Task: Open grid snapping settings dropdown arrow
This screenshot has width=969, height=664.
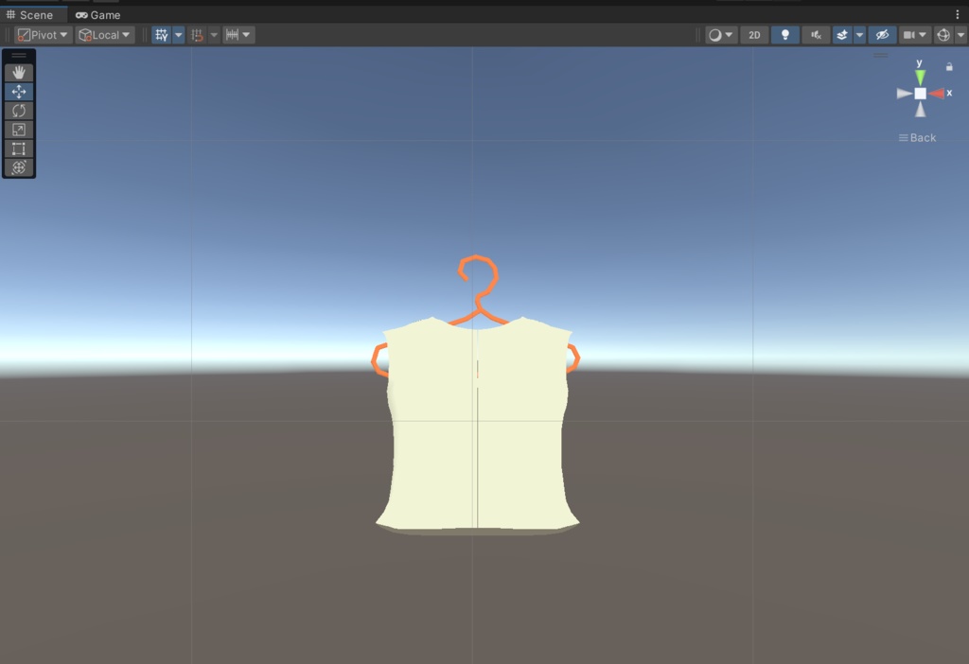Action: 179,35
